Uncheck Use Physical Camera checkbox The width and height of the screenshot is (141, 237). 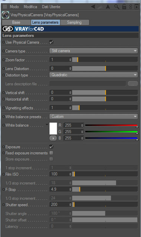[51, 42]
